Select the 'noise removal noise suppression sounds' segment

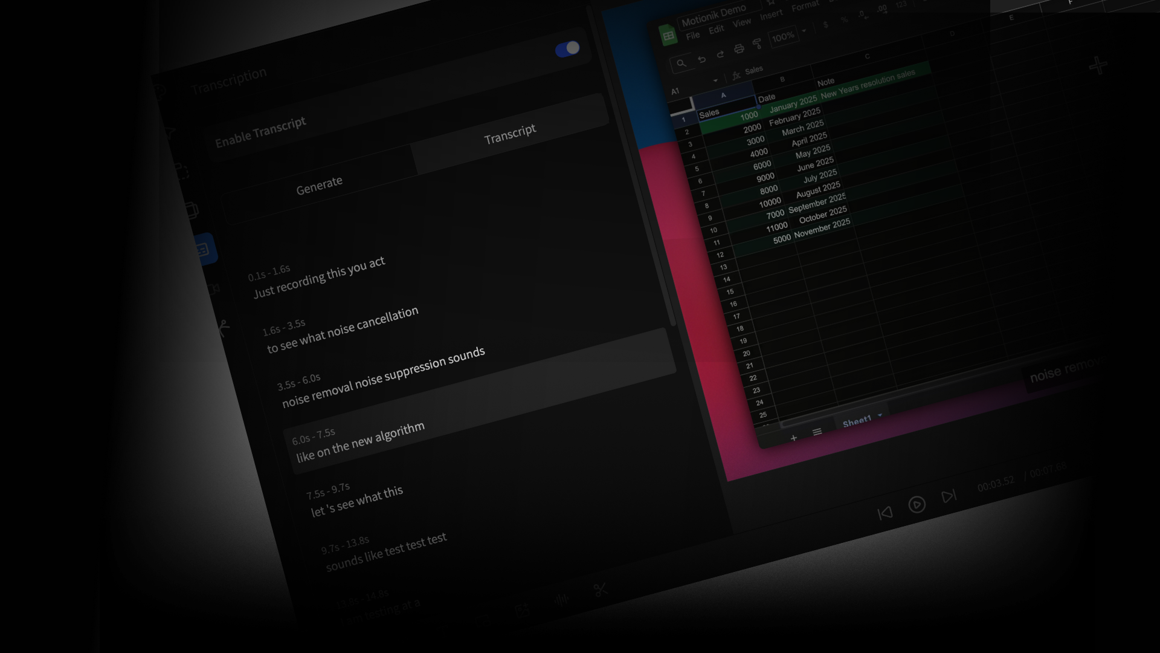click(x=383, y=377)
